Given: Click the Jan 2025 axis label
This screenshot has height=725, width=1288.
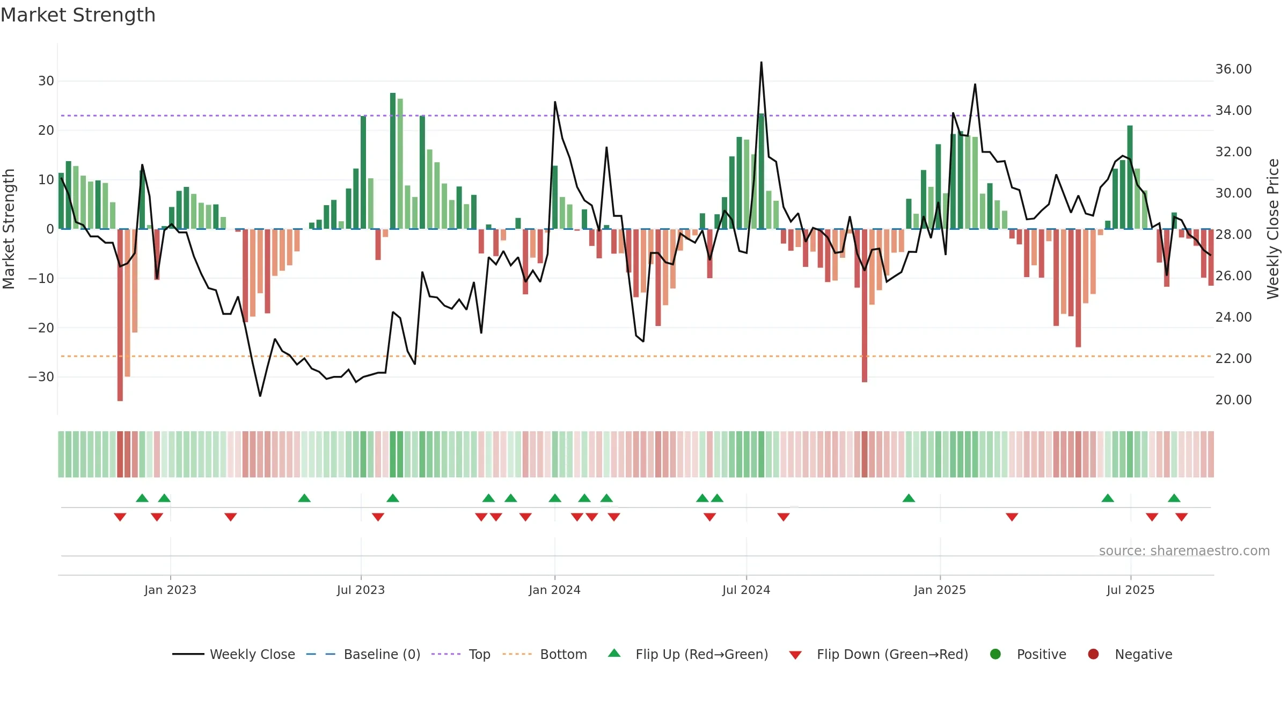Looking at the screenshot, I should [x=940, y=590].
